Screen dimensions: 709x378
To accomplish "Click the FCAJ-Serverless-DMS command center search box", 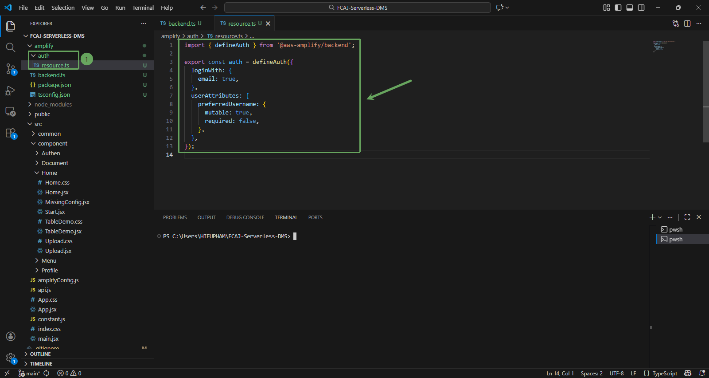I will [358, 8].
